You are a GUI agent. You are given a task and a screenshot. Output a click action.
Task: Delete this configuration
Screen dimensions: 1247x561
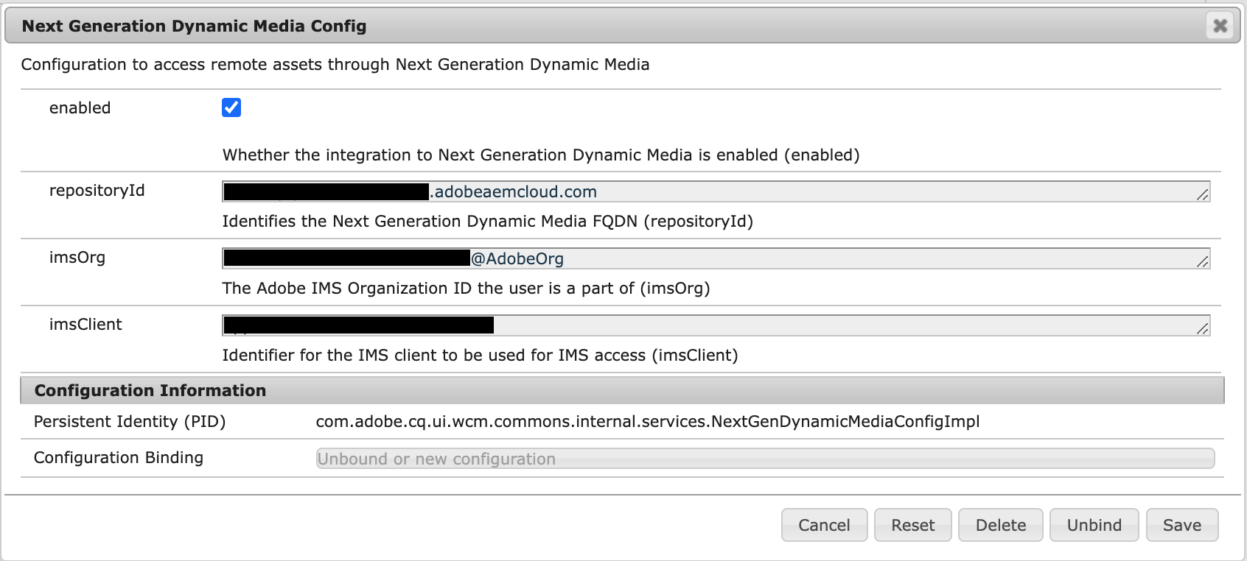1000,525
